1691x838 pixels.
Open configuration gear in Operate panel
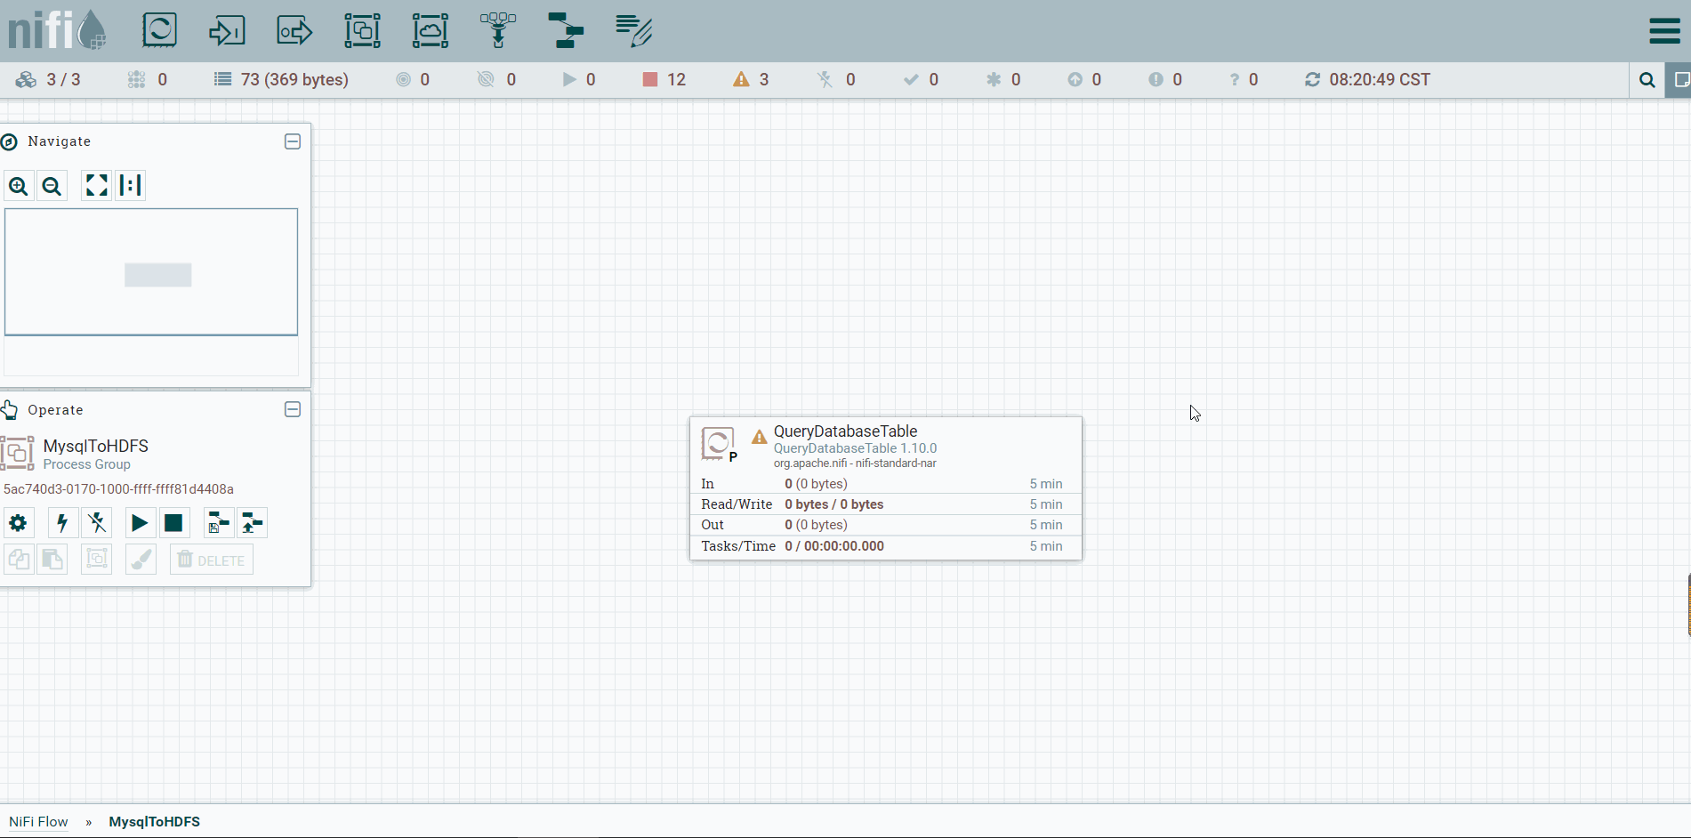point(18,523)
